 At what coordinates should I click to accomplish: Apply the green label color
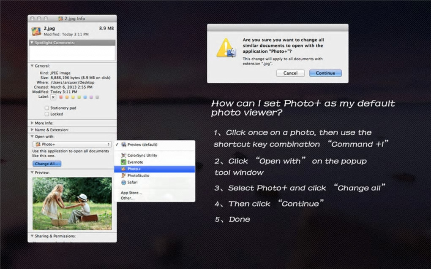click(x=79, y=97)
